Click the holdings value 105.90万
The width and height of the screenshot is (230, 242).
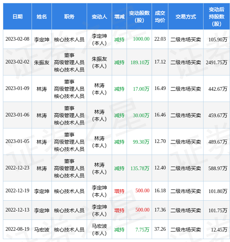(x=218, y=40)
